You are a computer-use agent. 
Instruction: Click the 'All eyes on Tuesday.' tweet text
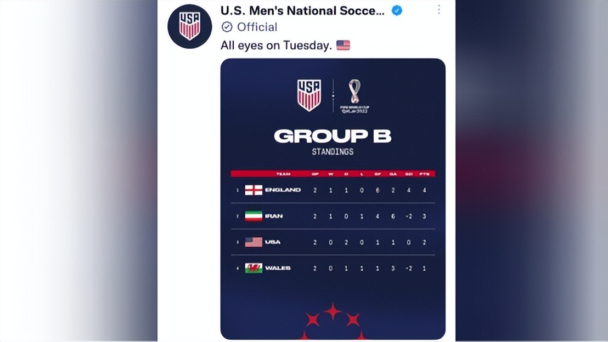pyautogui.click(x=276, y=45)
